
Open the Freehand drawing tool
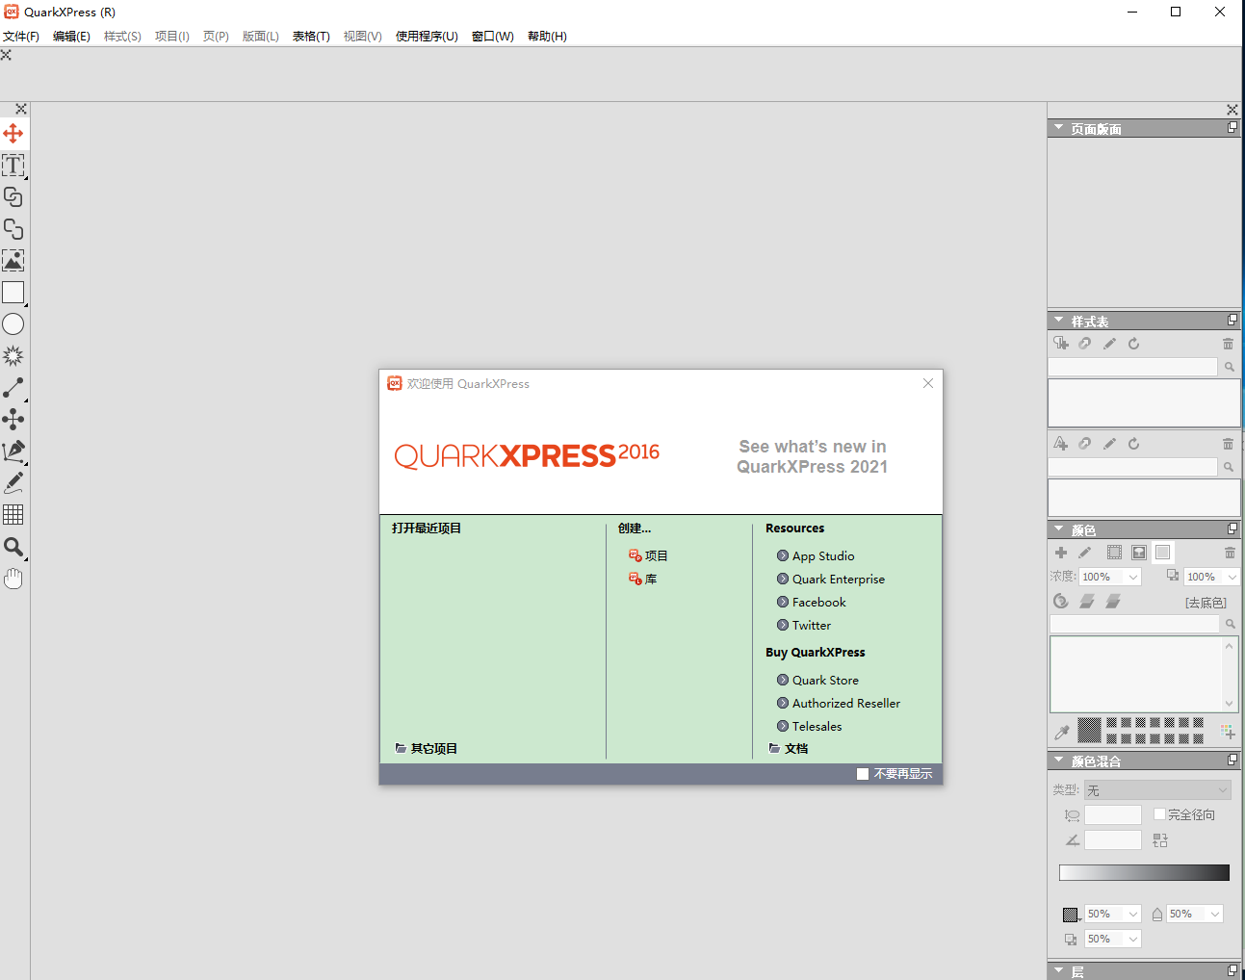(x=13, y=482)
